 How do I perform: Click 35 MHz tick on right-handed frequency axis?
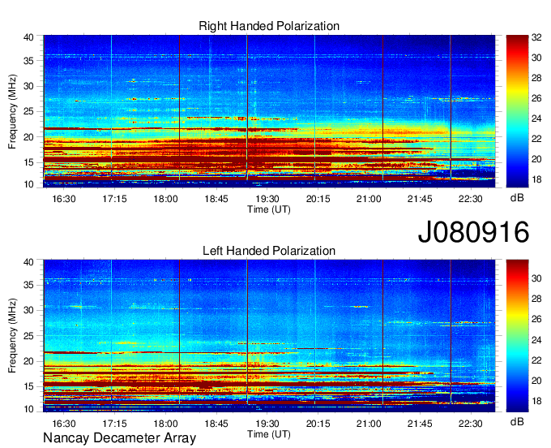click(x=28, y=61)
